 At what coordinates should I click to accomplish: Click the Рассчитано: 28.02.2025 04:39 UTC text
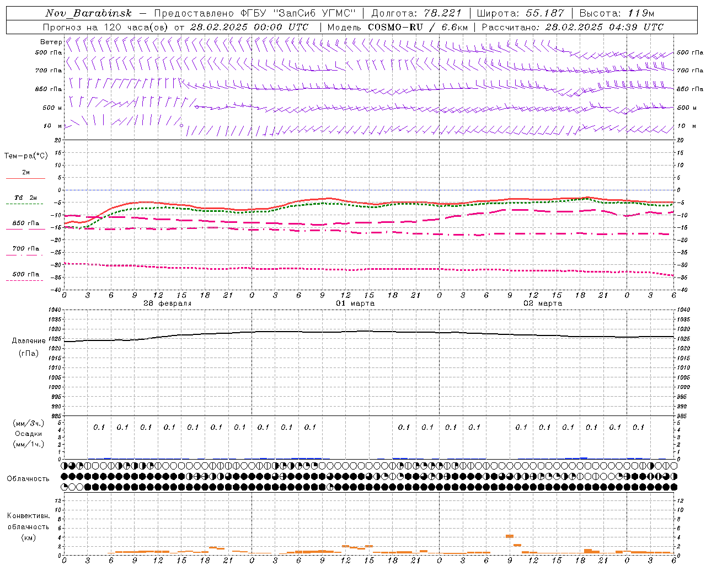(x=573, y=27)
